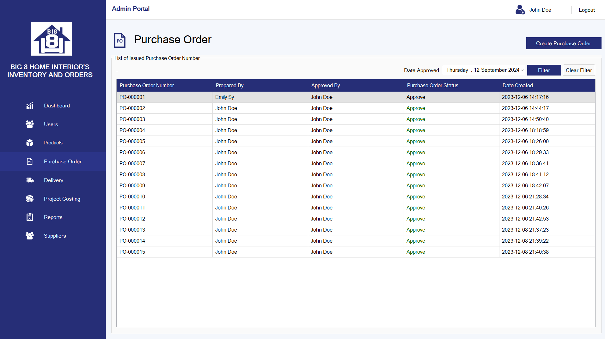Select the PO-000015 cell
Image resolution: width=605 pixels, height=339 pixels.
click(x=164, y=252)
